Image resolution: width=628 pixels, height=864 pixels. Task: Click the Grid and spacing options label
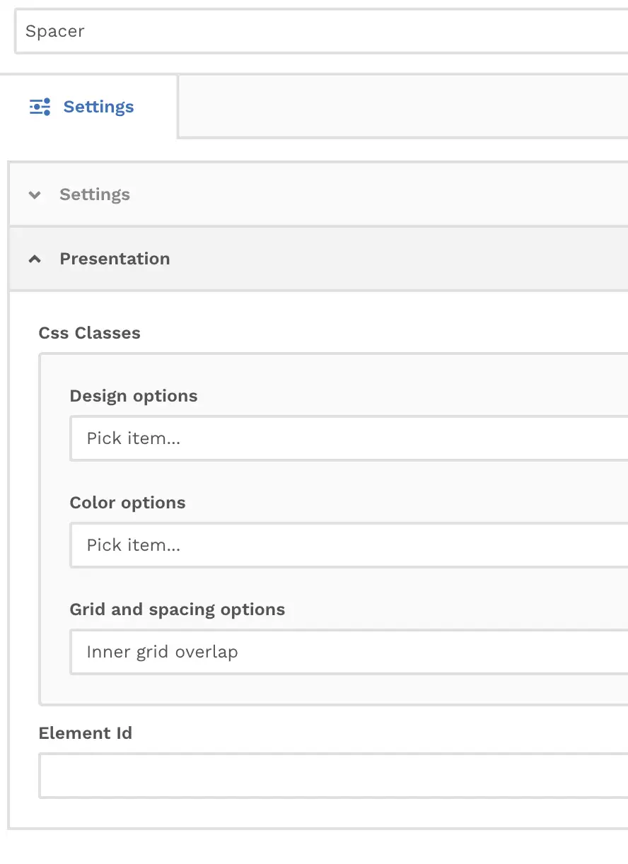pos(178,609)
